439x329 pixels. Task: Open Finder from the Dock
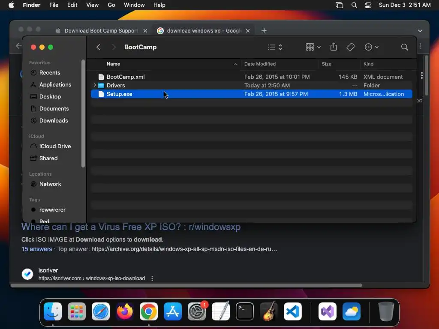53,311
